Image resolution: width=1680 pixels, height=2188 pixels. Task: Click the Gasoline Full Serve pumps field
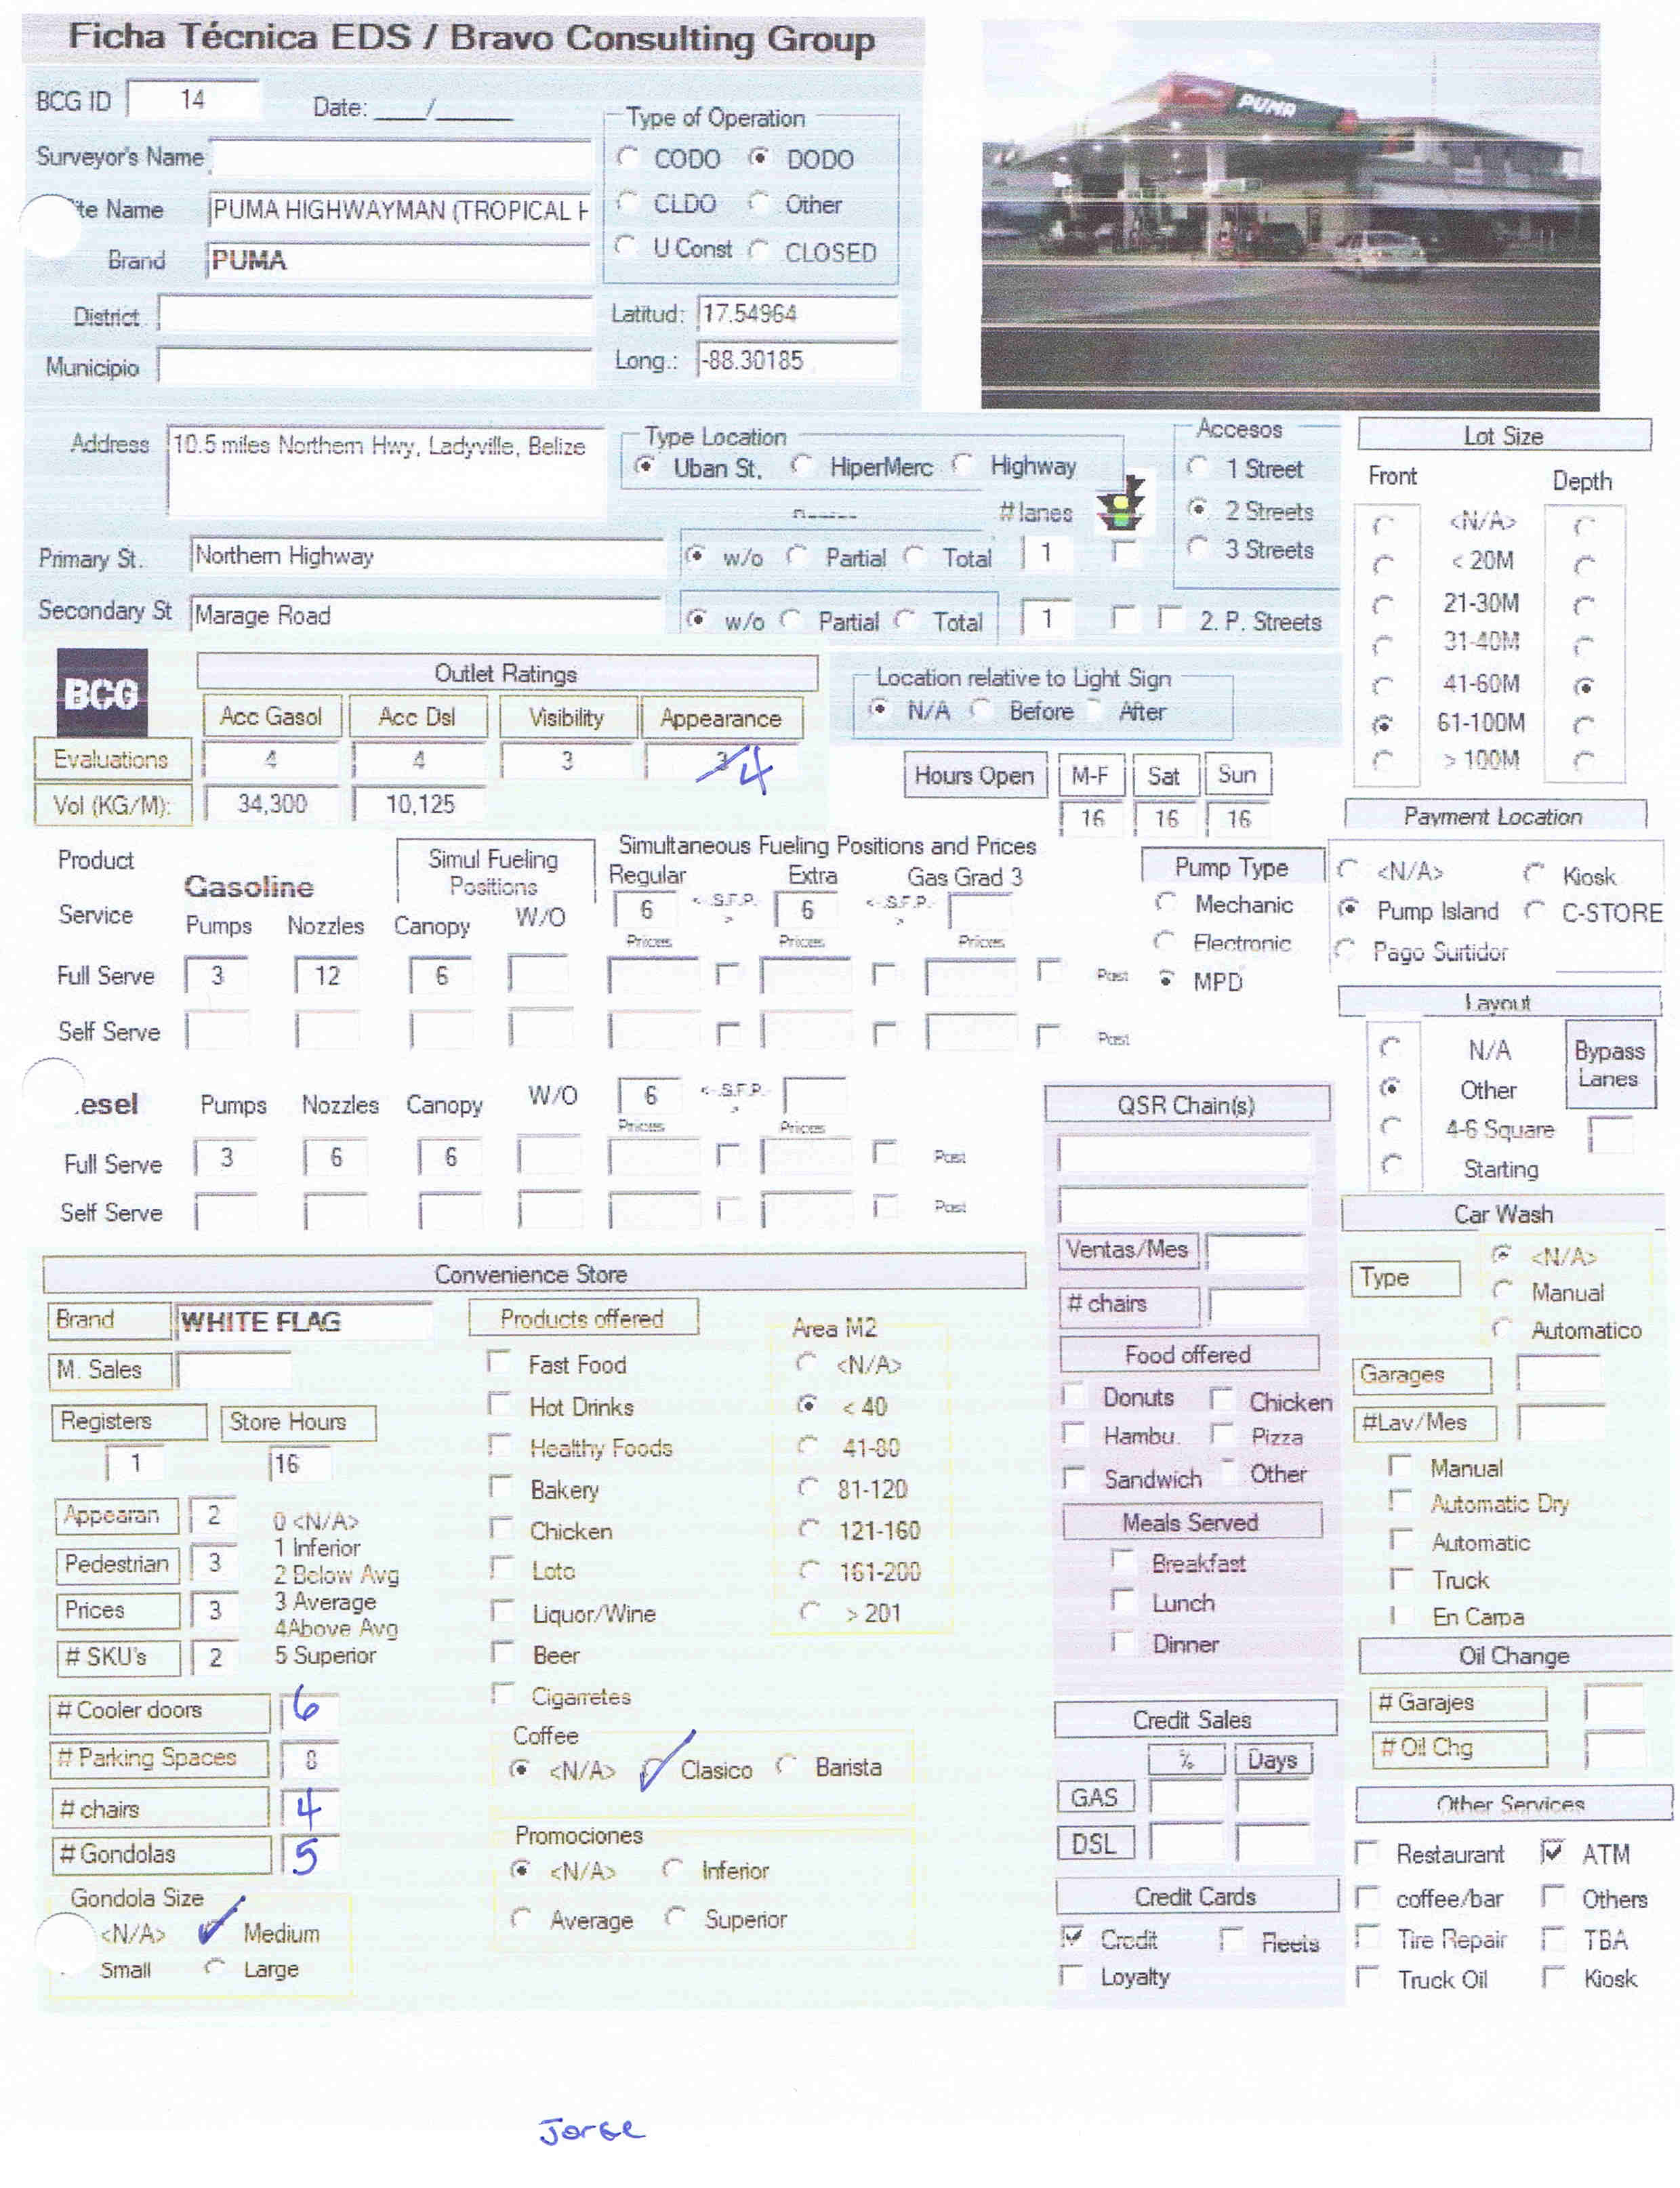217,975
